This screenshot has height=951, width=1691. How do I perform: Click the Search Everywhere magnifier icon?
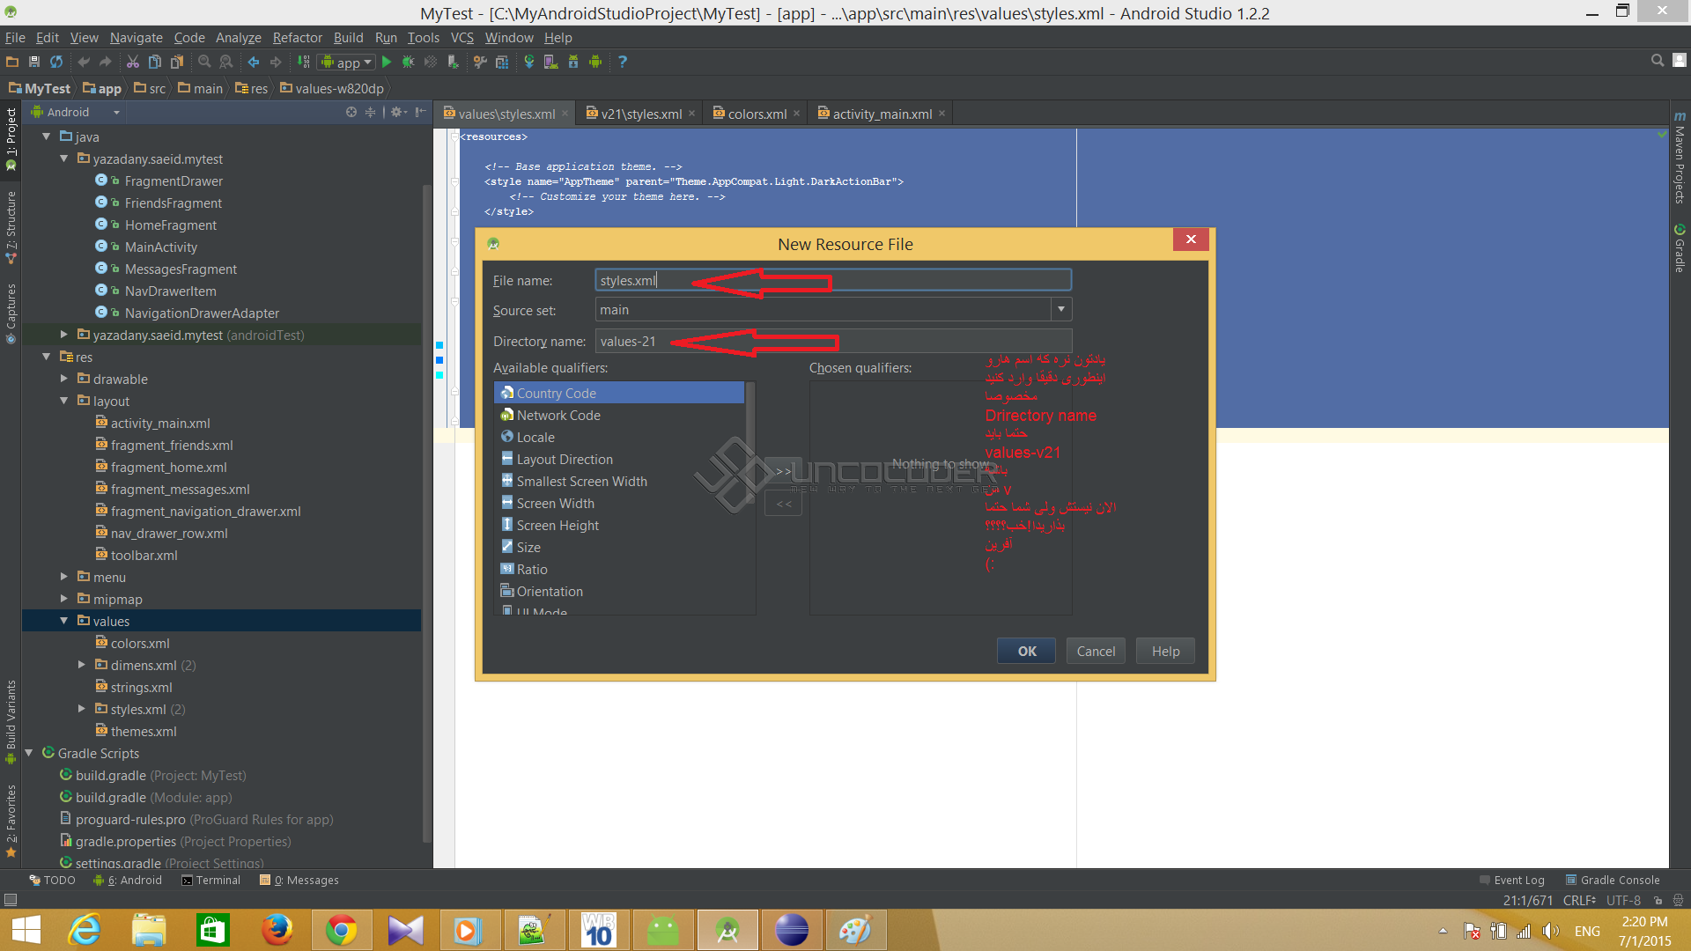1658,60
